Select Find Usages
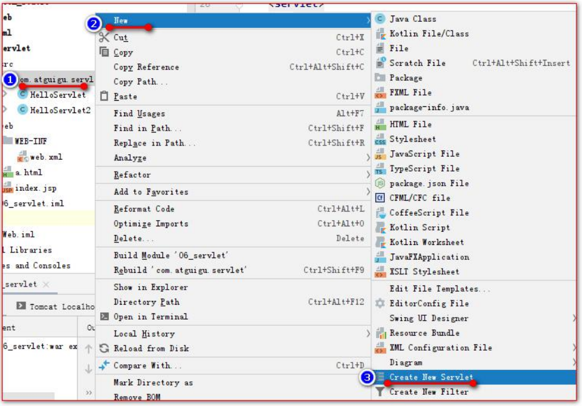 click(233, 113)
